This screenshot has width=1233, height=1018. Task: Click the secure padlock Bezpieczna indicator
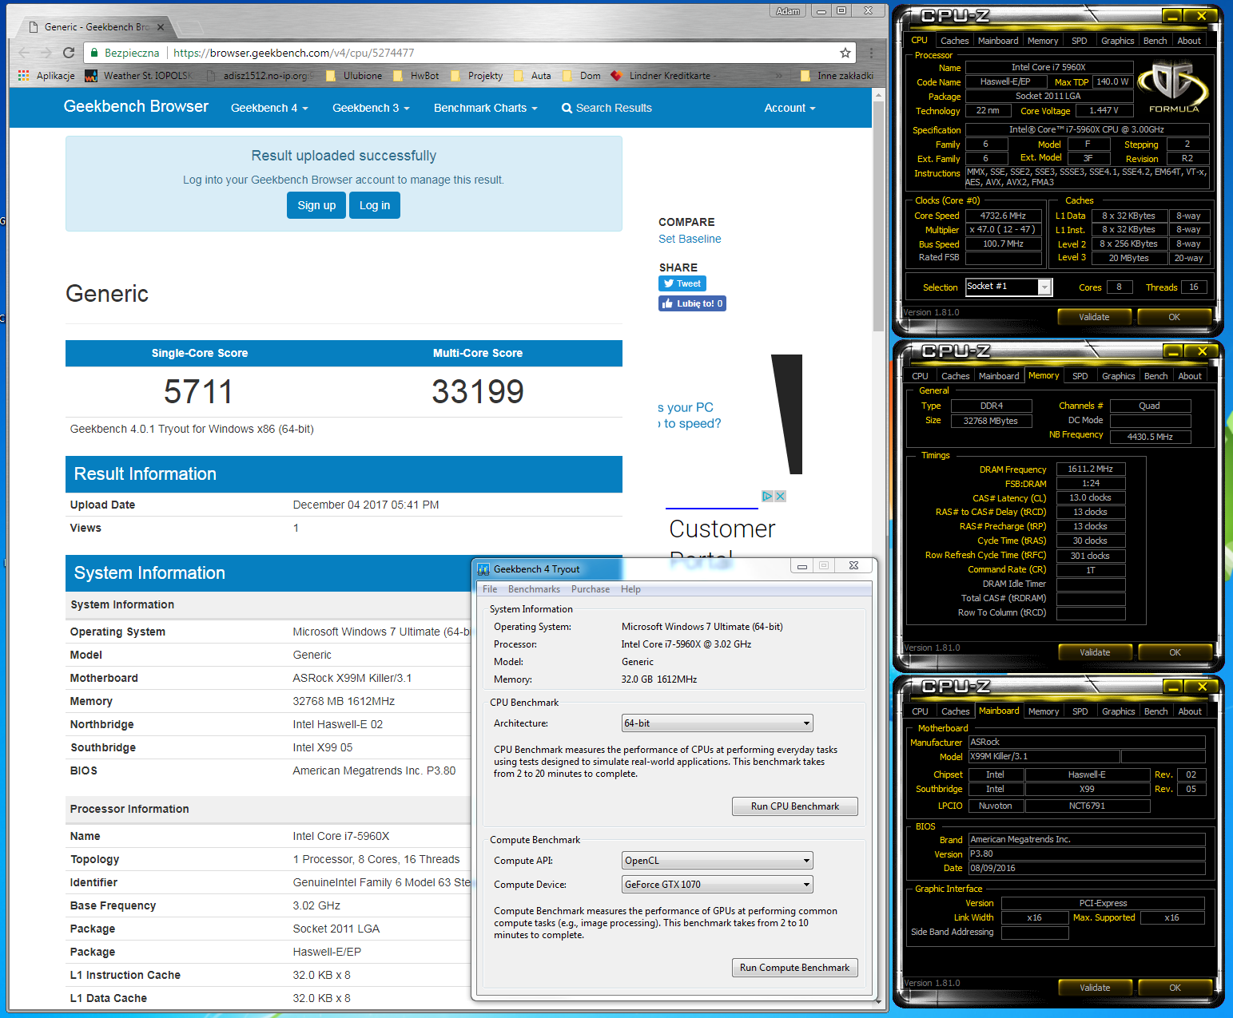(124, 53)
